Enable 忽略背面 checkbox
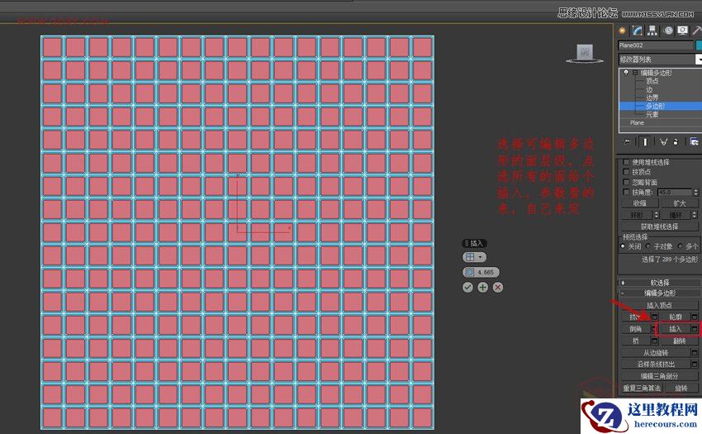 click(626, 182)
